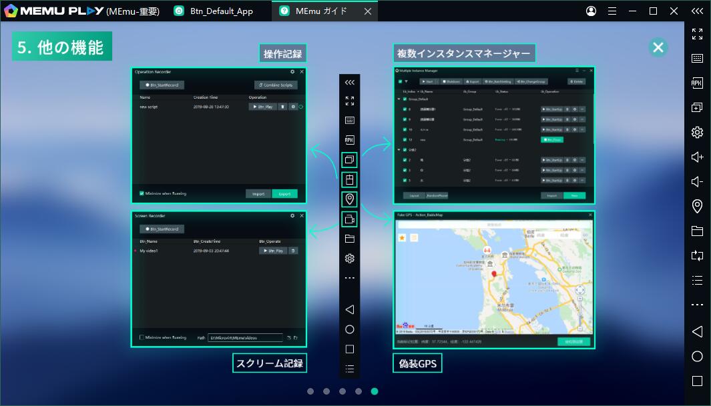Decrease volume using the right sidebar speaker icon

(x=697, y=181)
